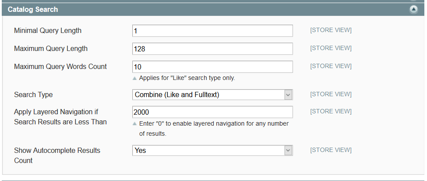Collapse the Catalog Search section arrow icon
This screenshot has width=427, height=181.
(x=413, y=9)
